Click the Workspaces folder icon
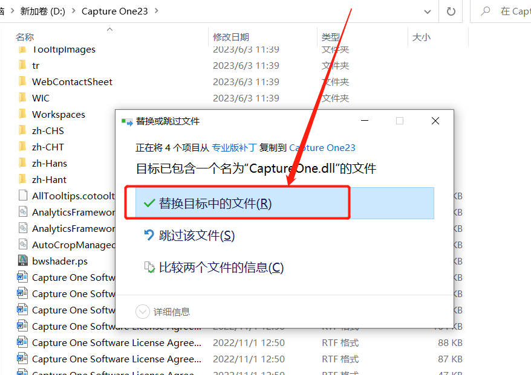The width and height of the screenshot is (531, 375). pyautogui.click(x=22, y=114)
